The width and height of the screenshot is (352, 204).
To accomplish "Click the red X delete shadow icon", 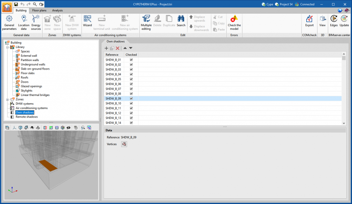I will 118,48.
